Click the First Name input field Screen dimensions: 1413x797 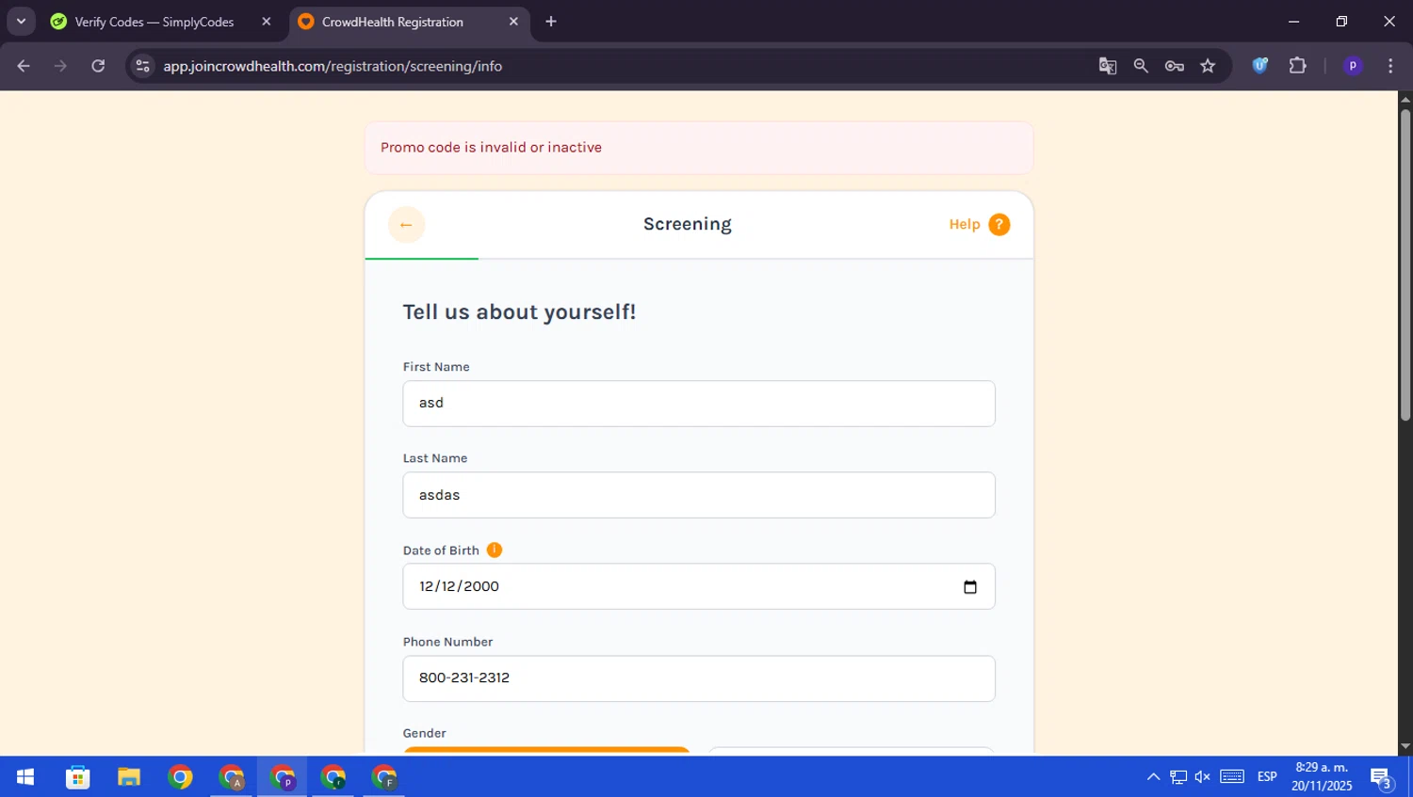click(699, 404)
